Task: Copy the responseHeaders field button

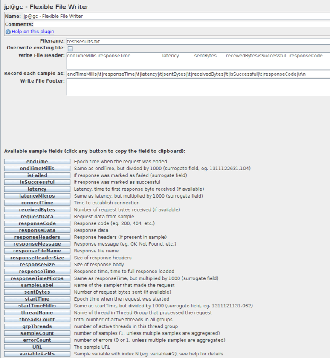Action: point(37,237)
